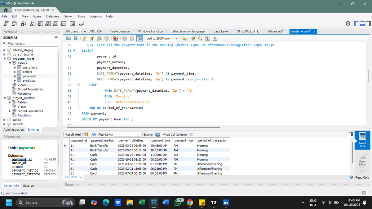Image resolution: width=372 pixels, height=209 pixels.
Task: Switch to the Administration tab
Action: click(14, 129)
